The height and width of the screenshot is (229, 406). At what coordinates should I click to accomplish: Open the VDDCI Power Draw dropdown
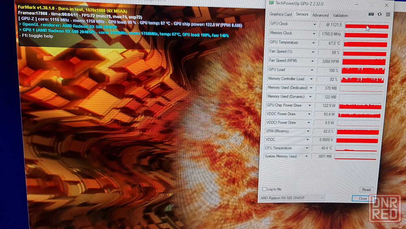point(309,122)
